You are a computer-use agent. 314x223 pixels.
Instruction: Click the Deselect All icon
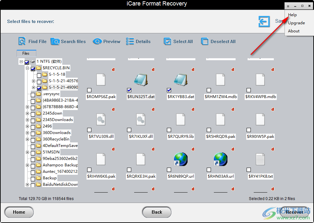pyautogui.click(x=205, y=41)
